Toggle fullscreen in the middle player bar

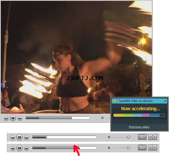coord(153,137)
